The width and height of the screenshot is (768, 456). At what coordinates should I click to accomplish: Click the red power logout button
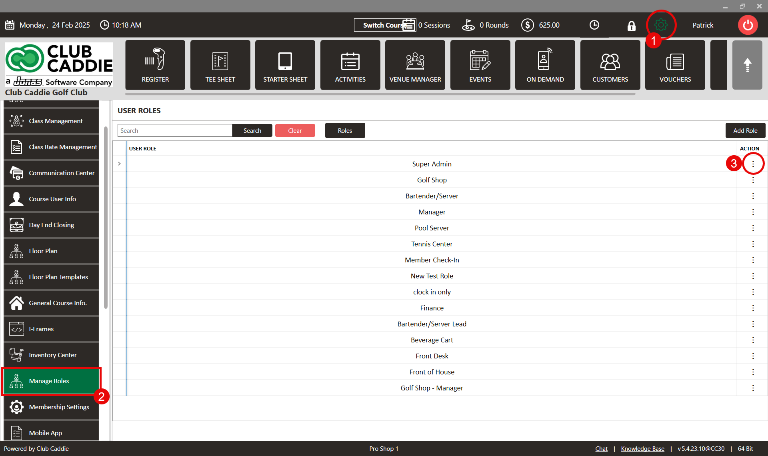click(x=748, y=25)
